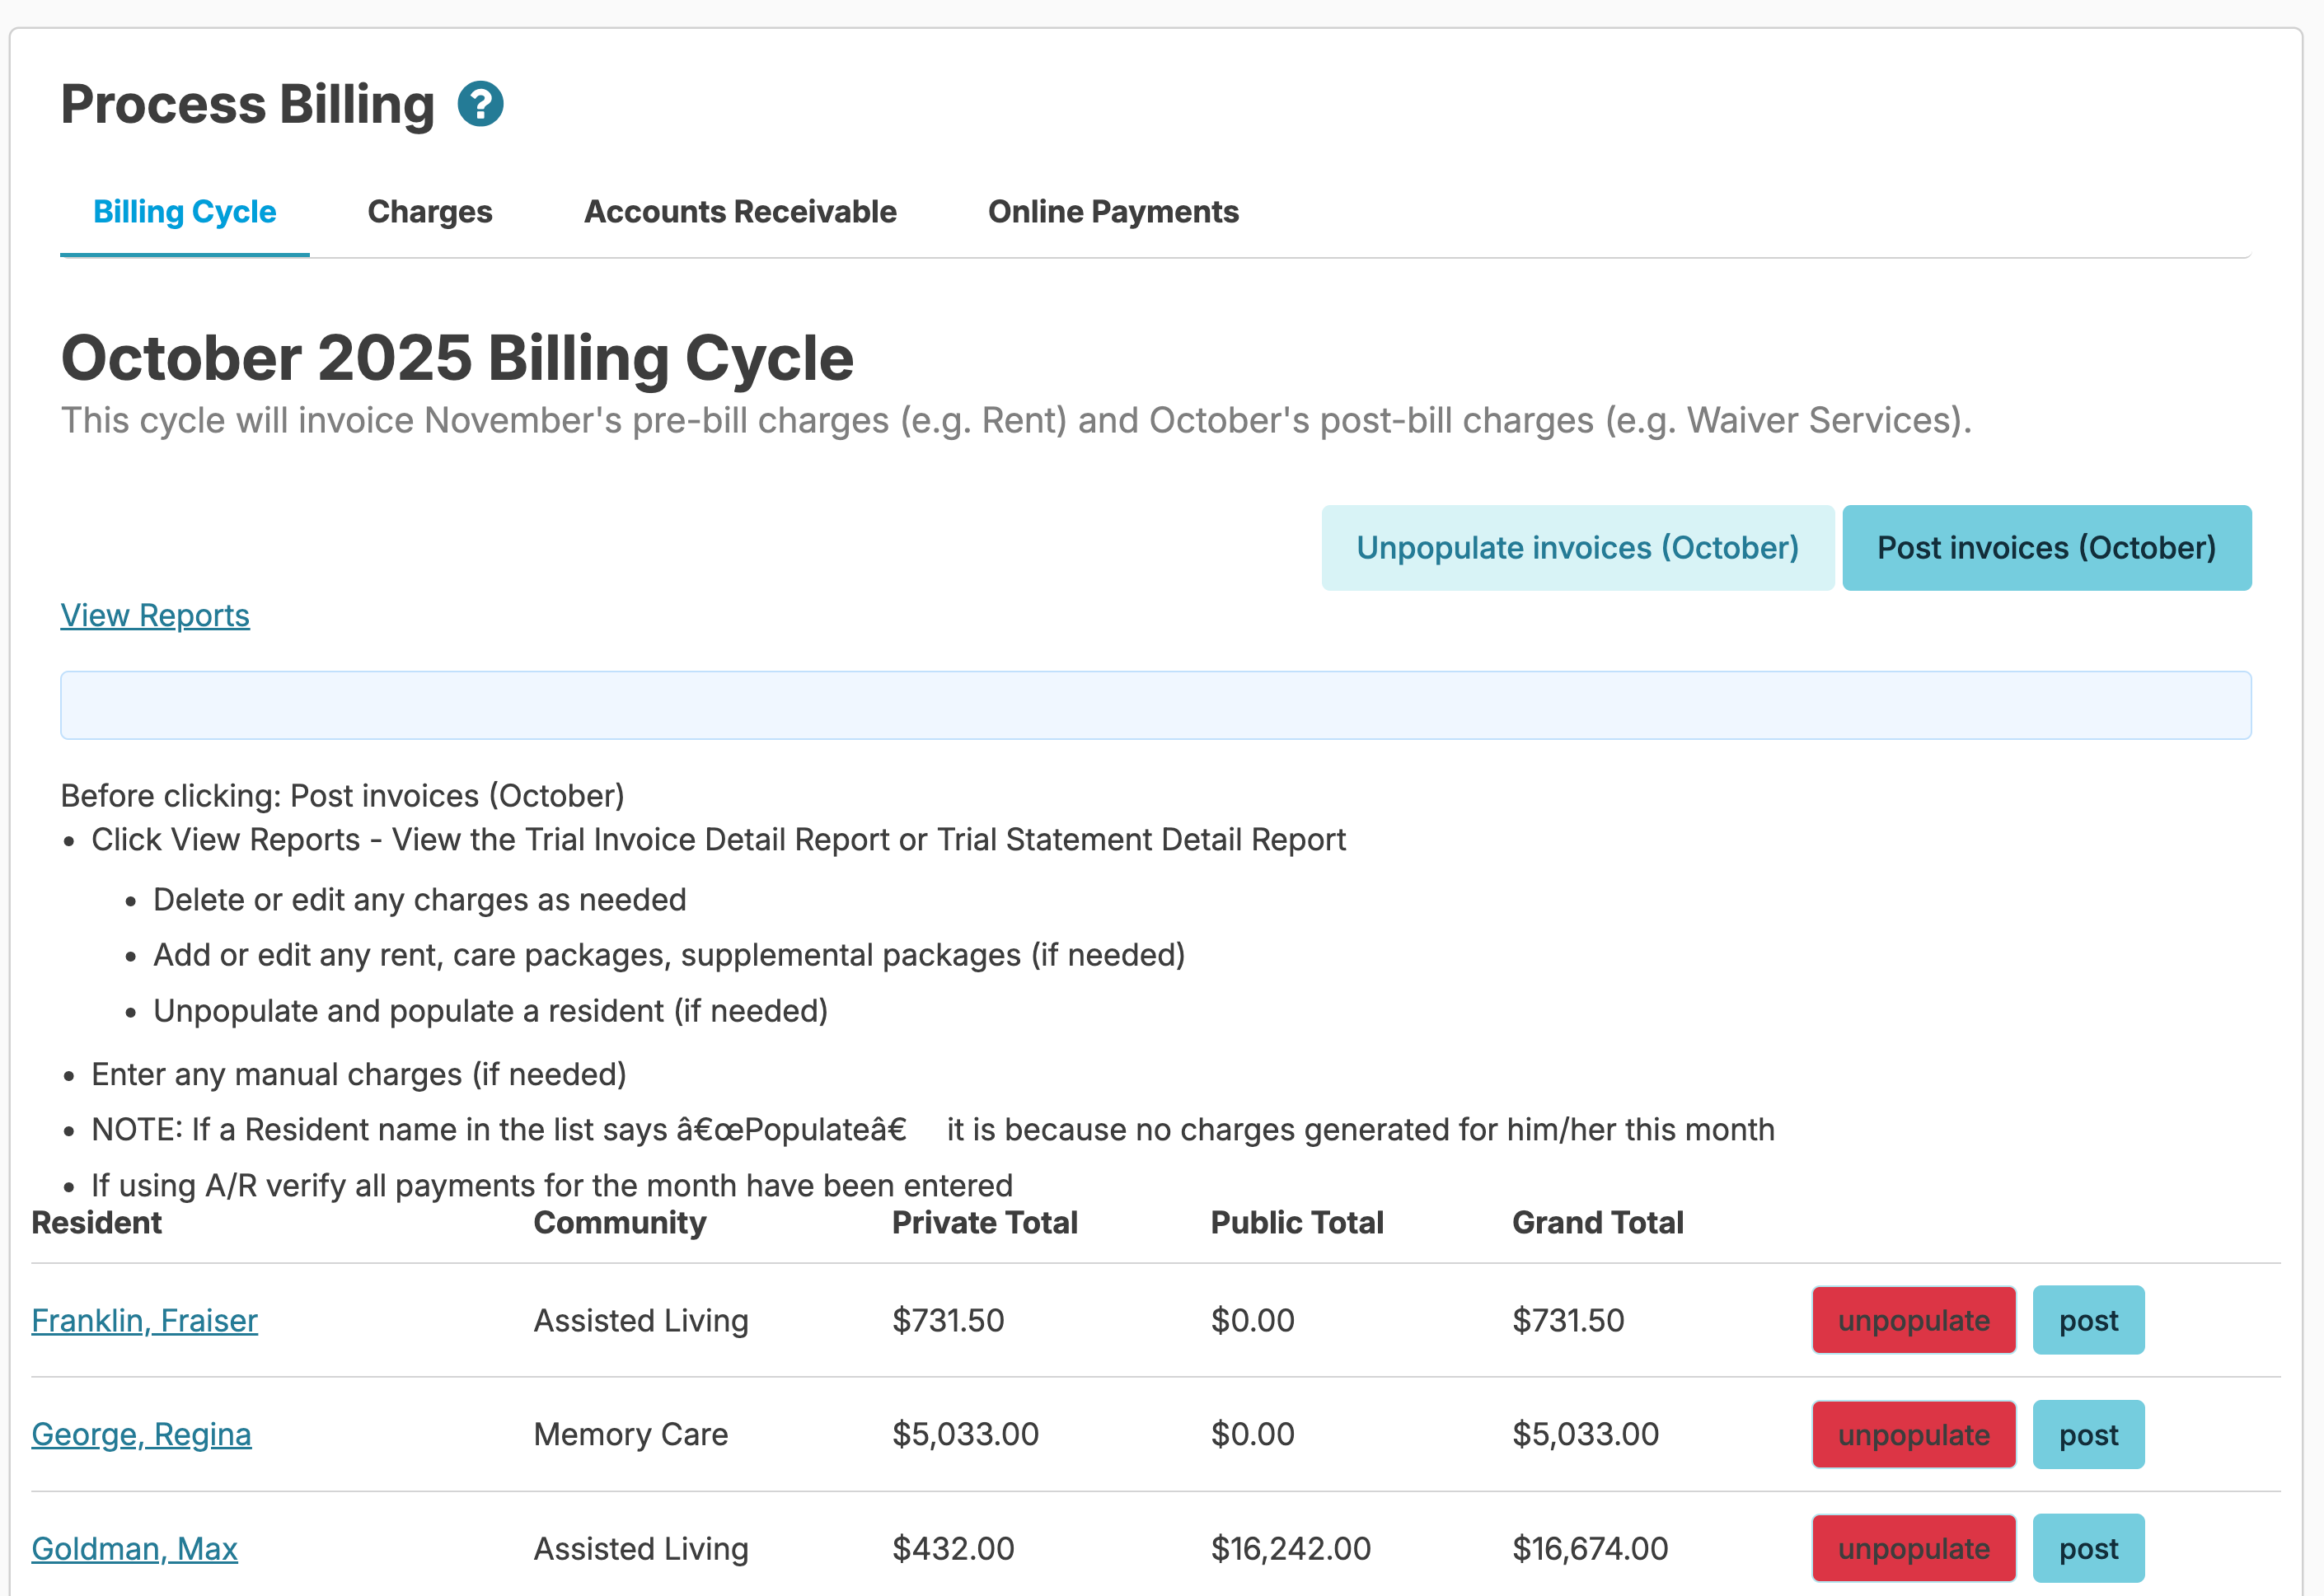This screenshot has height=1596, width=2324.
Task: Open resident Goldman, Max link
Action: pyautogui.click(x=134, y=1548)
